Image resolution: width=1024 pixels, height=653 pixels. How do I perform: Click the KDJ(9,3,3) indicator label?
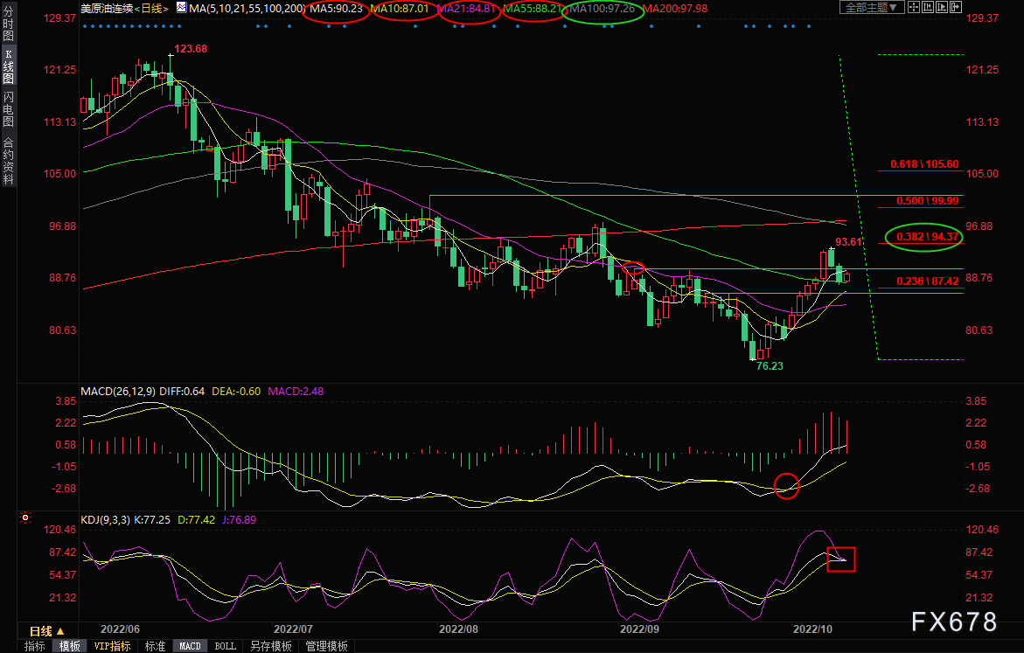[105, 520]
